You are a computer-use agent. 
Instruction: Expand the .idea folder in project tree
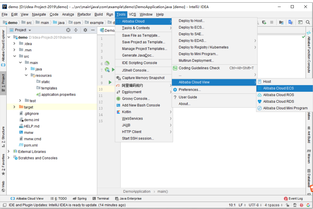[15, 44]
